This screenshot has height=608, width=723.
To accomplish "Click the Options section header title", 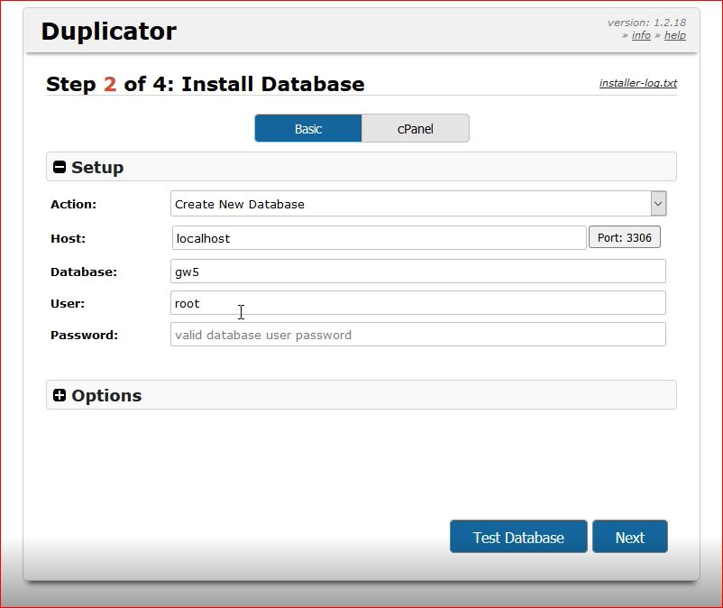I will point(106,395).
